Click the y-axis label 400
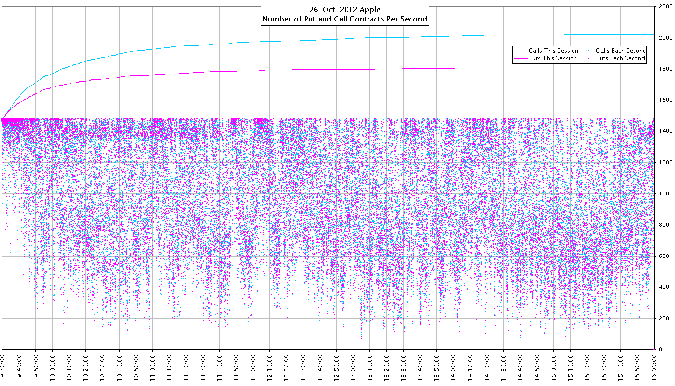Image resolution: width=675 pixels, height=386 pixels. [x=663, y=287]
